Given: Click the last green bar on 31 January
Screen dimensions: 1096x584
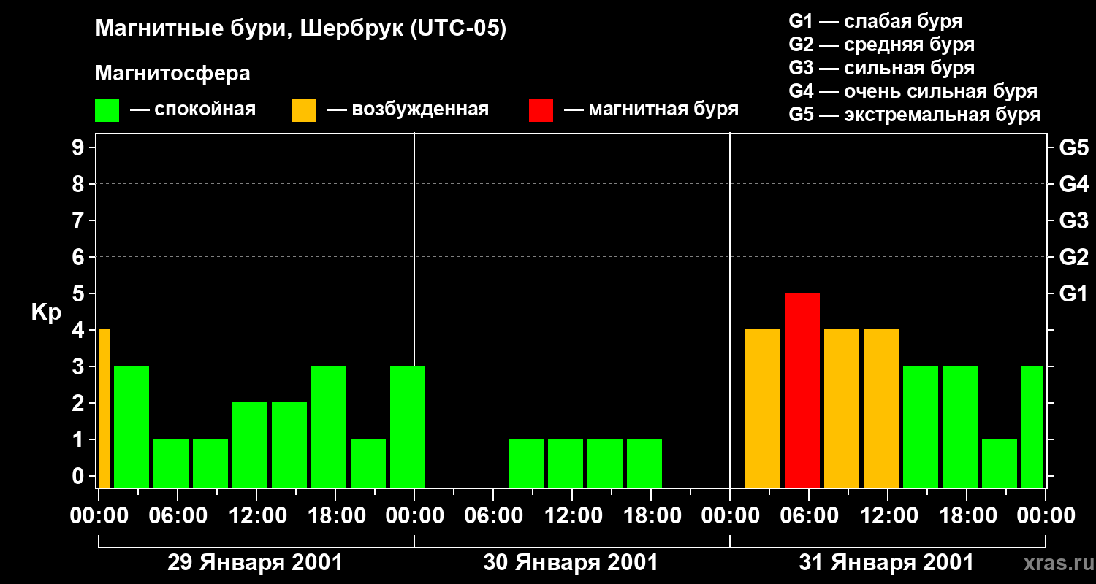Looking at the screenshot, I should coord(1032,427).
